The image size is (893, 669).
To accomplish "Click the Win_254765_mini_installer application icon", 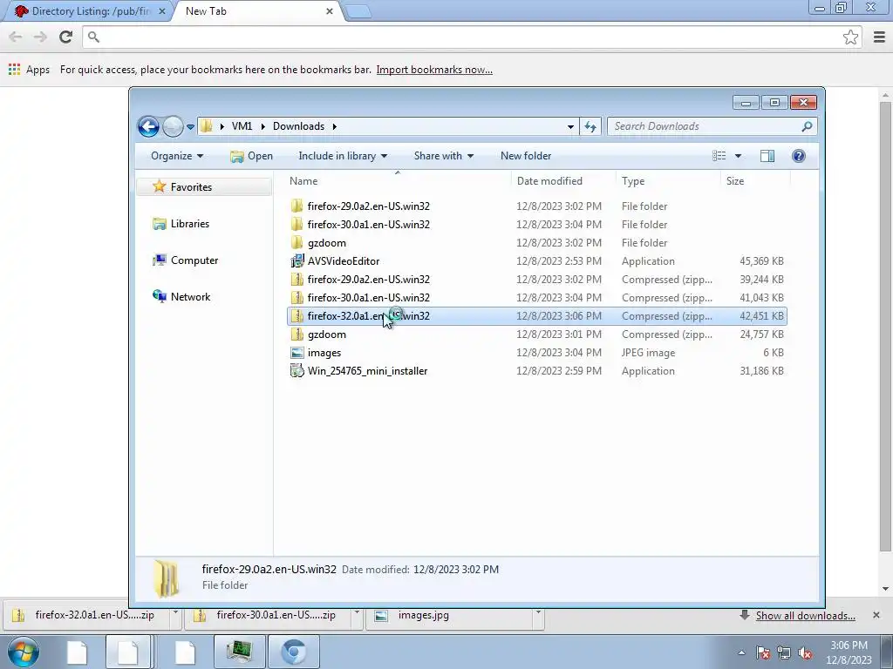I will click(x=297, y=371).
